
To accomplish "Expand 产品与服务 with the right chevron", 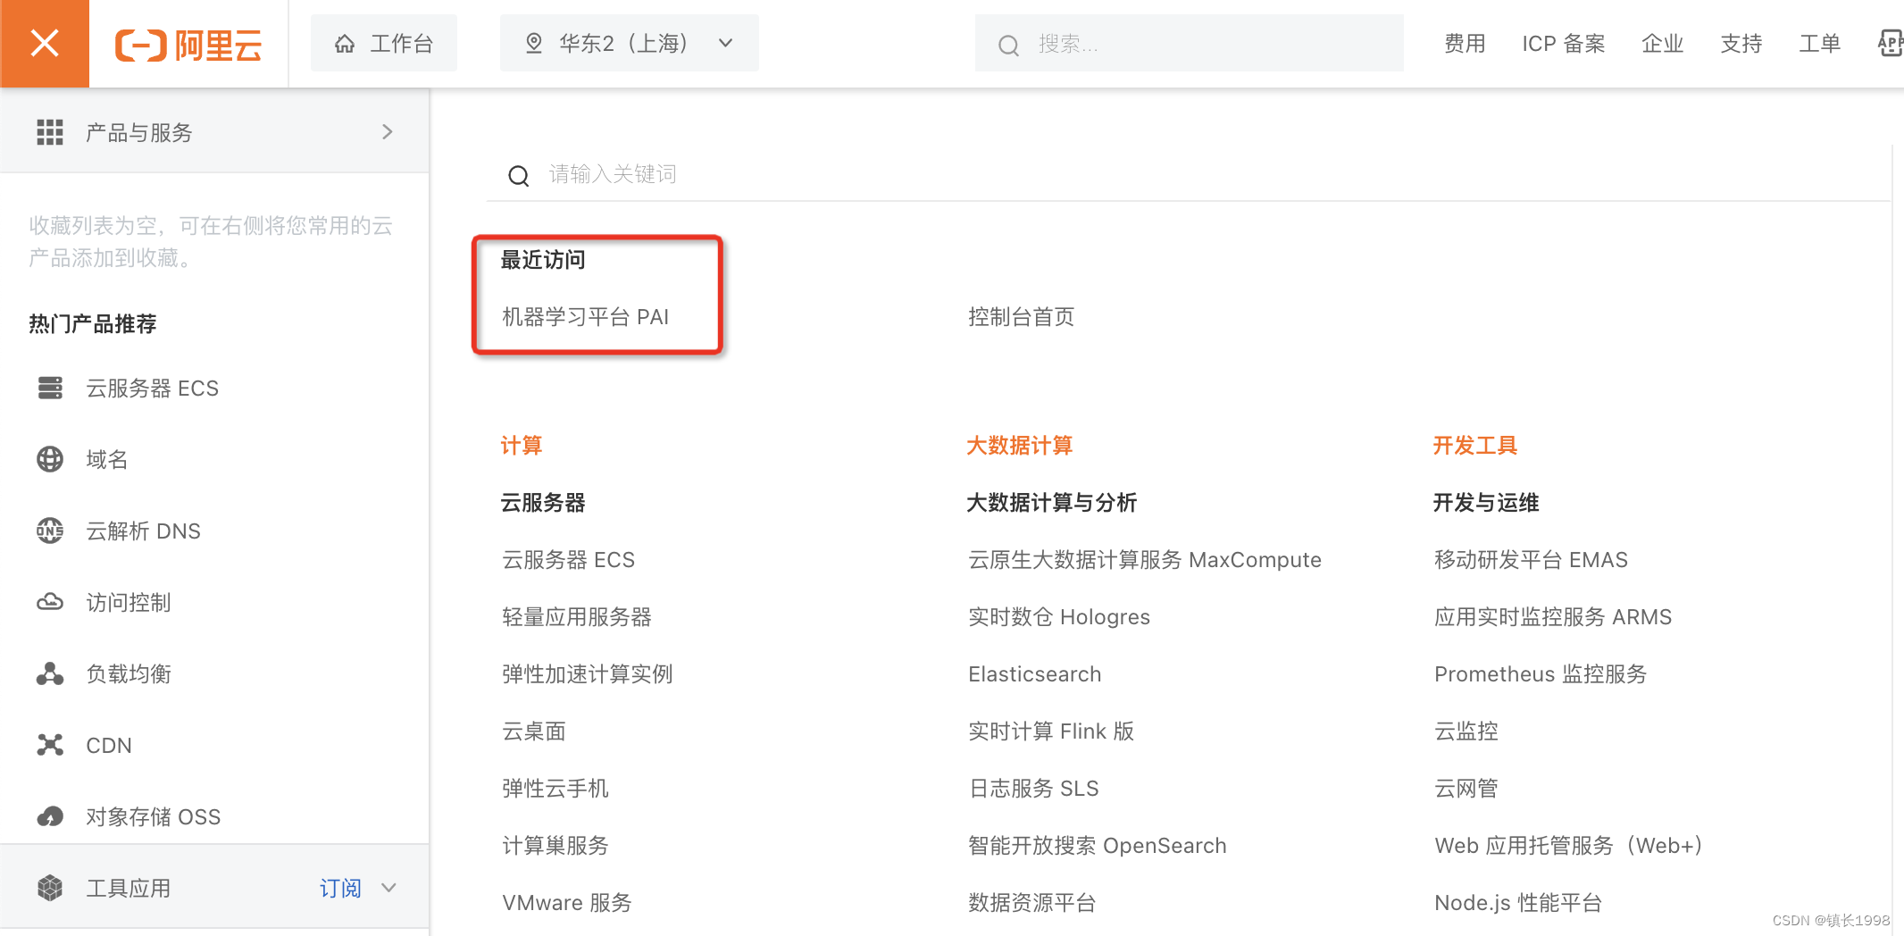I will coord(388,132).
